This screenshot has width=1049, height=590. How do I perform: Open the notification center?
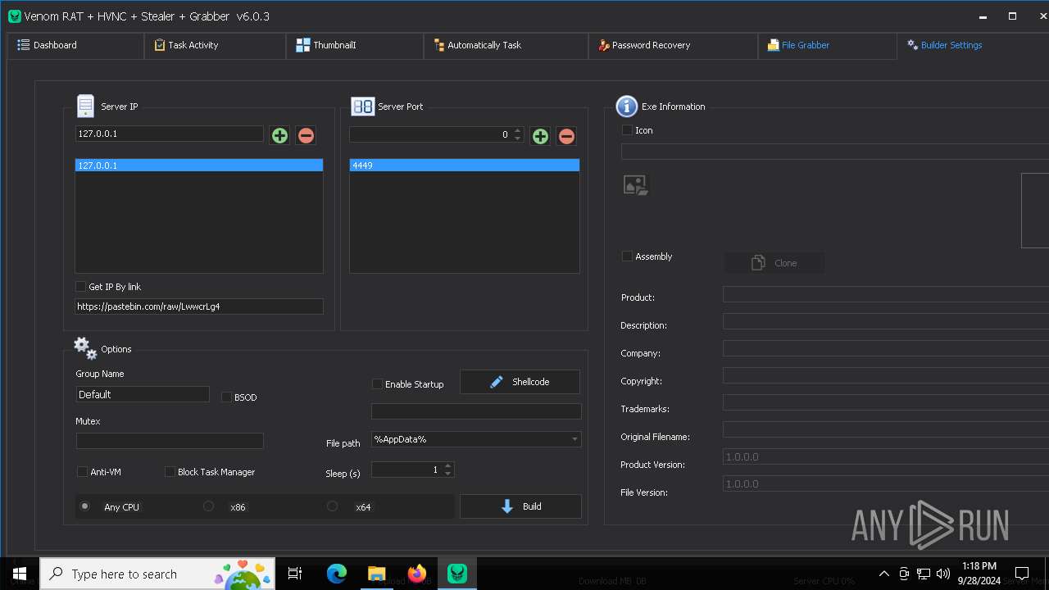[x=1022, y=574]
